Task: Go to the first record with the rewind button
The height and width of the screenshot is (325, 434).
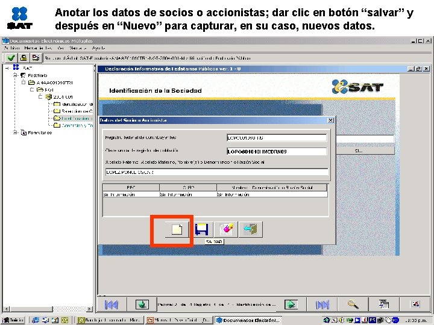Action: [x=112, y=305]
